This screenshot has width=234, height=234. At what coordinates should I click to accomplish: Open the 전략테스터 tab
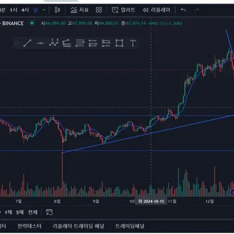29,226
